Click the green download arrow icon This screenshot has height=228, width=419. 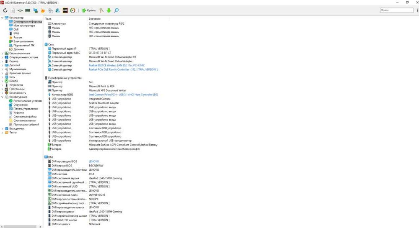click(109, 10)
